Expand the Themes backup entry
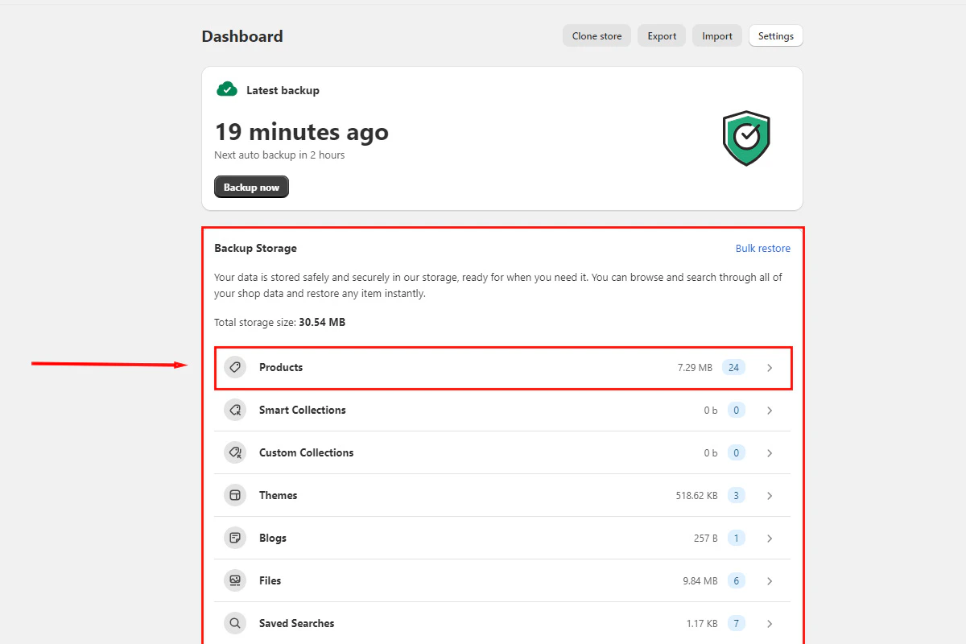Image resolution: width=966 pixels, height=644 pixels. point(769,495)
